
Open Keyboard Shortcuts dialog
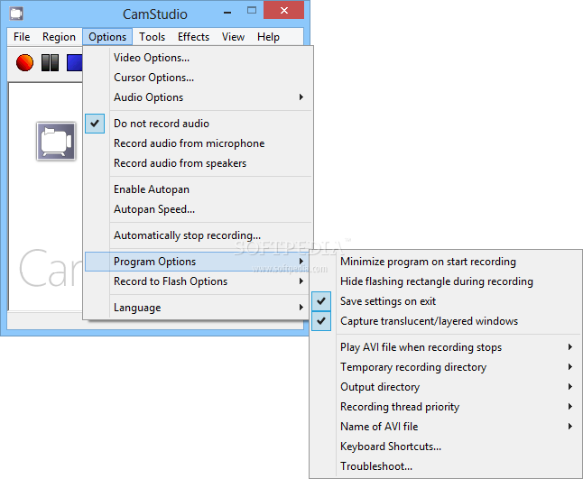pos(446,447)
